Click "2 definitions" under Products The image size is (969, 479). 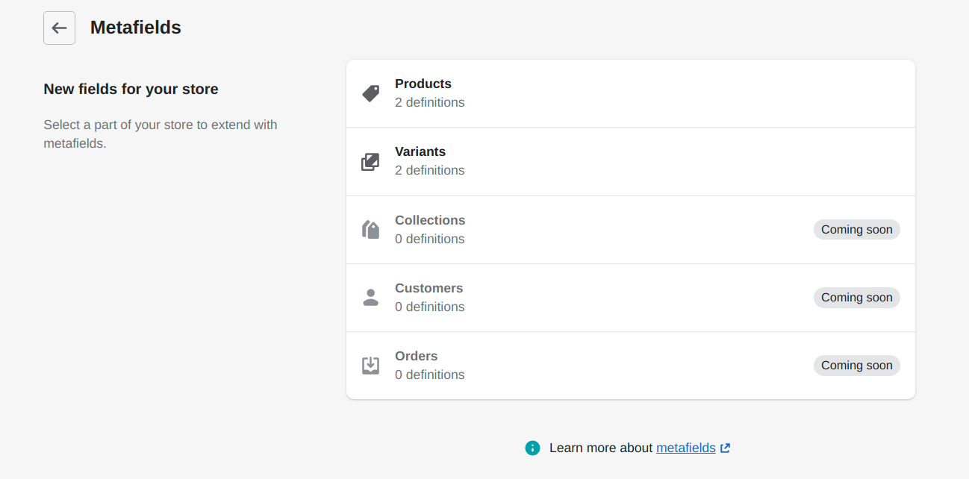[x=429, y=103]
